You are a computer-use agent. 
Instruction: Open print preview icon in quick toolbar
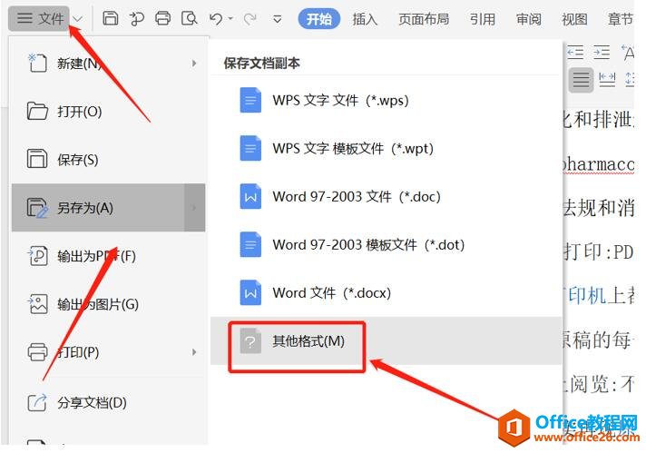tap(189, 18)
